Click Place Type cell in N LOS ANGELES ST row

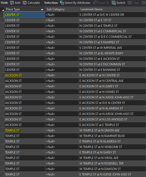25,119
